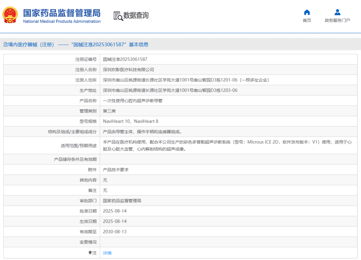Click the document icon before 境内医疗器械
Image resolution: width=361 pixels, height=260 pixels.
click(6, 45)
